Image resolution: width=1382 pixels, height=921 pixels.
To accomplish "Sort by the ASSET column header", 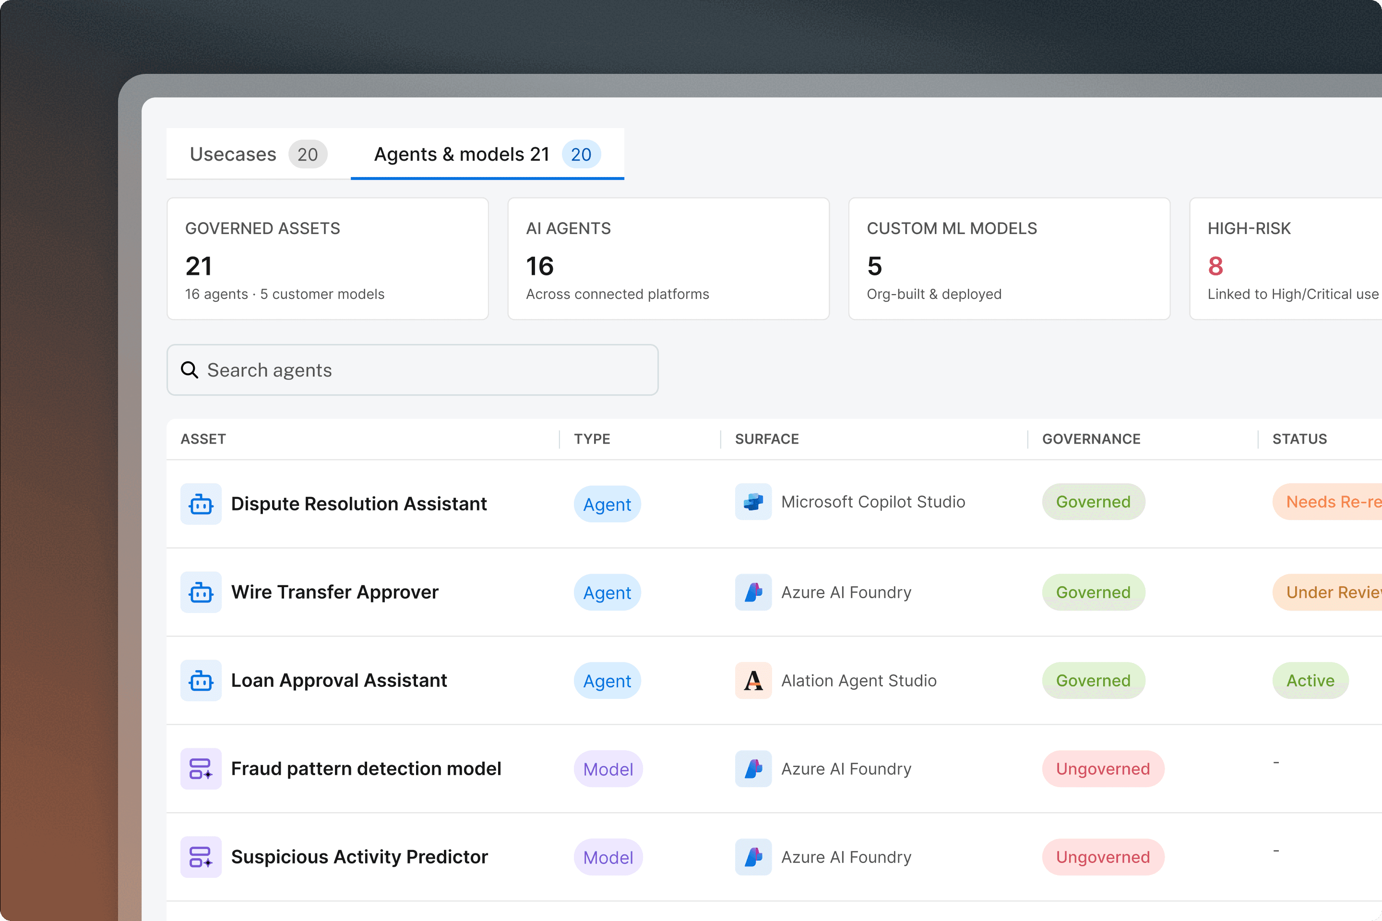I will [203, 439].
